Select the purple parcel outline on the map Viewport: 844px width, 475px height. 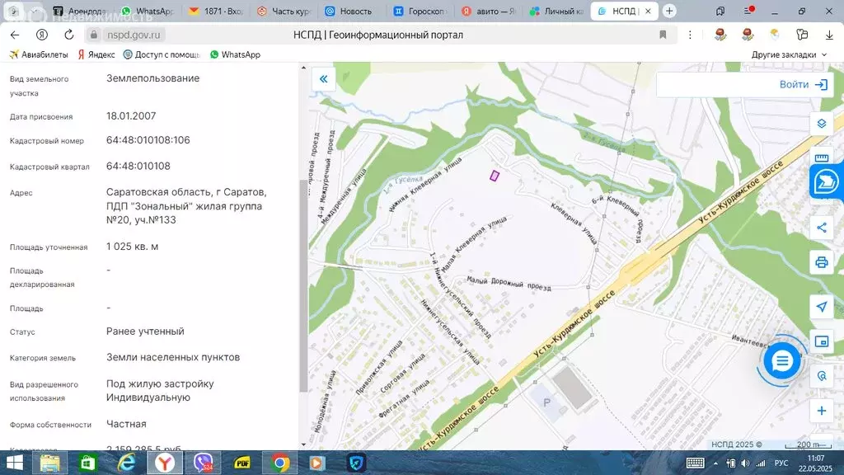[x=495, y=176]
